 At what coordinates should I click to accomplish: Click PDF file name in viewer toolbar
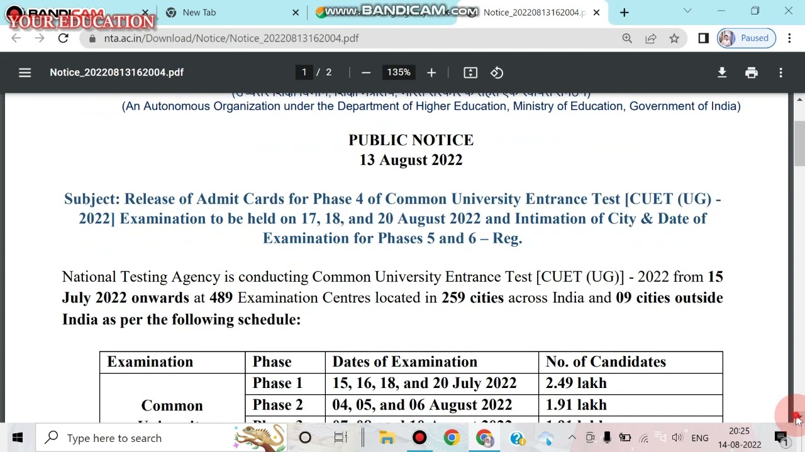tap(117, 72)
